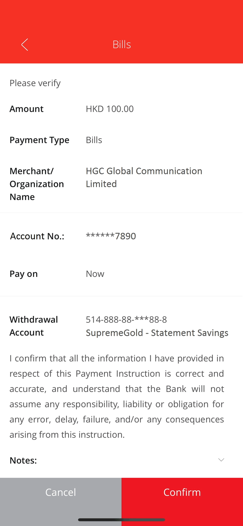The height and width of the screenshot is (526, 243).
Task: Tap SupremeGold - Statement Savings account label
Action: [x=157, y=333]
